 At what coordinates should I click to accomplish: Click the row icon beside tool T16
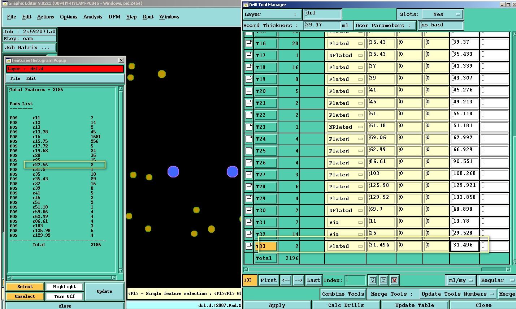[249, 43]
